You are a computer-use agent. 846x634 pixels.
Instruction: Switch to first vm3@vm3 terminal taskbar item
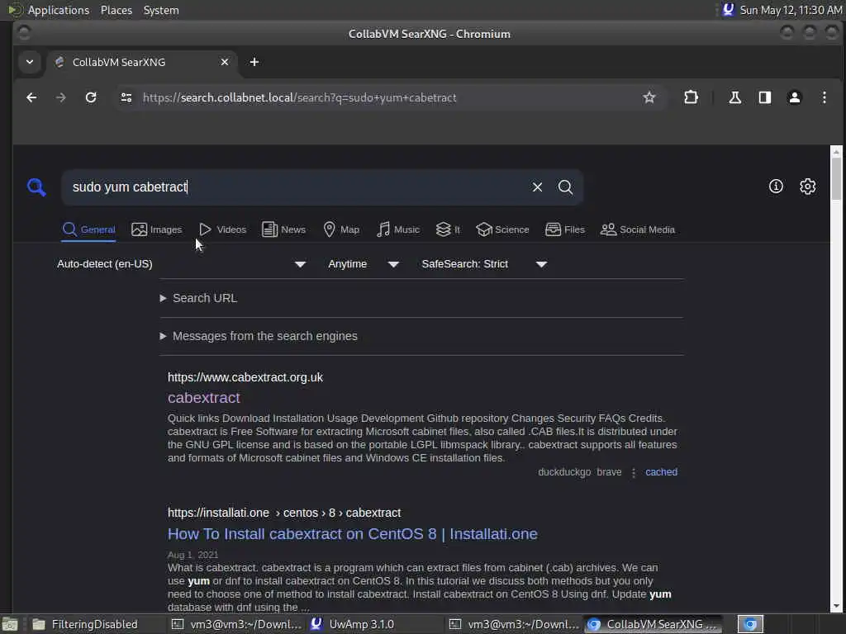[236, 624]
